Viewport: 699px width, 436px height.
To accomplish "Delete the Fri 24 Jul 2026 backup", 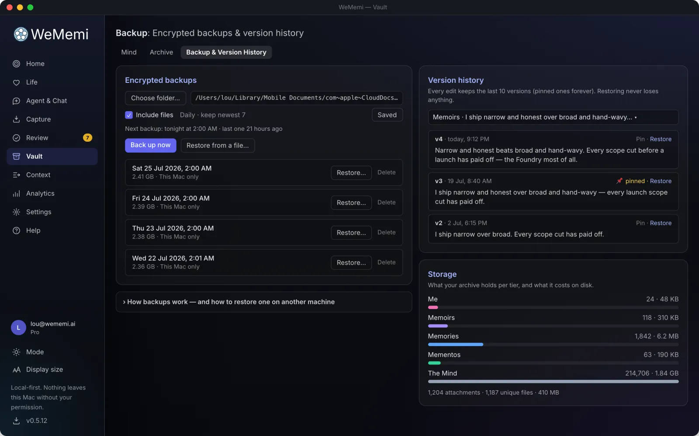I will [x=386, y=202].
